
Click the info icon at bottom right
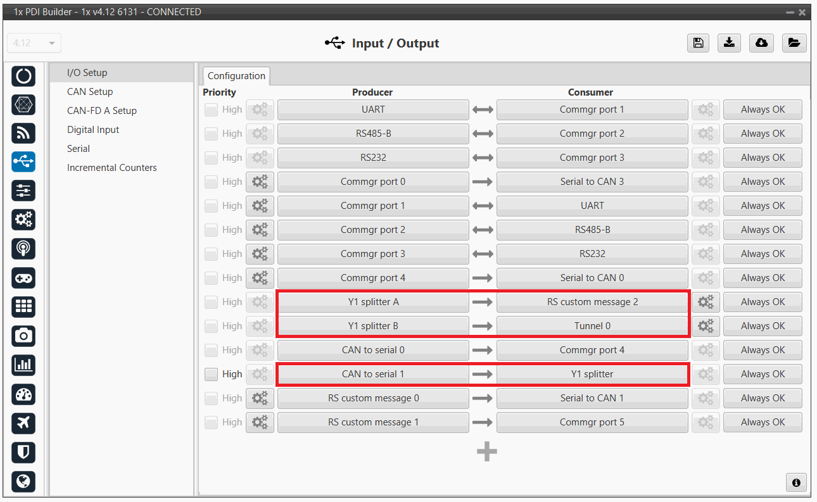pos(795,482)
